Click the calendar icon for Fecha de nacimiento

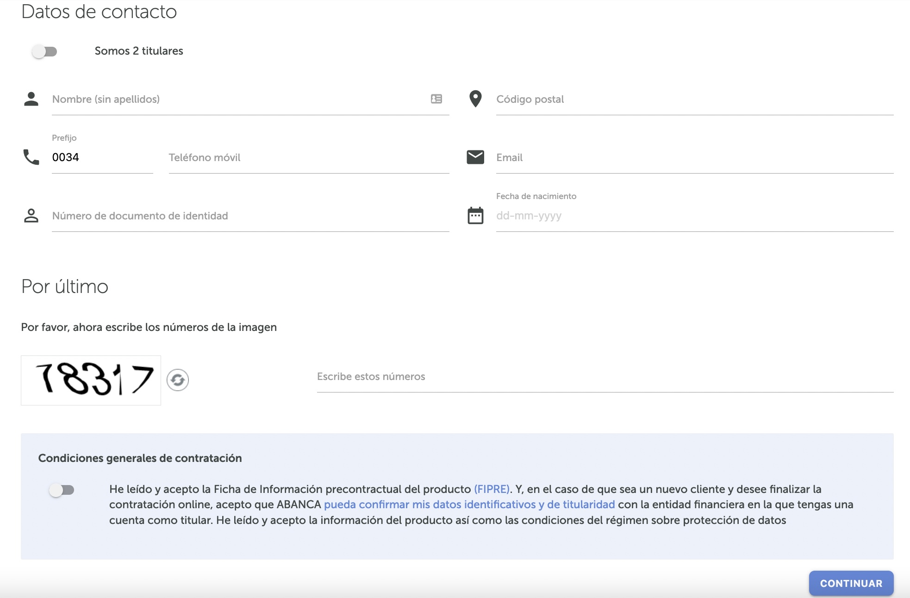(475, 216)
